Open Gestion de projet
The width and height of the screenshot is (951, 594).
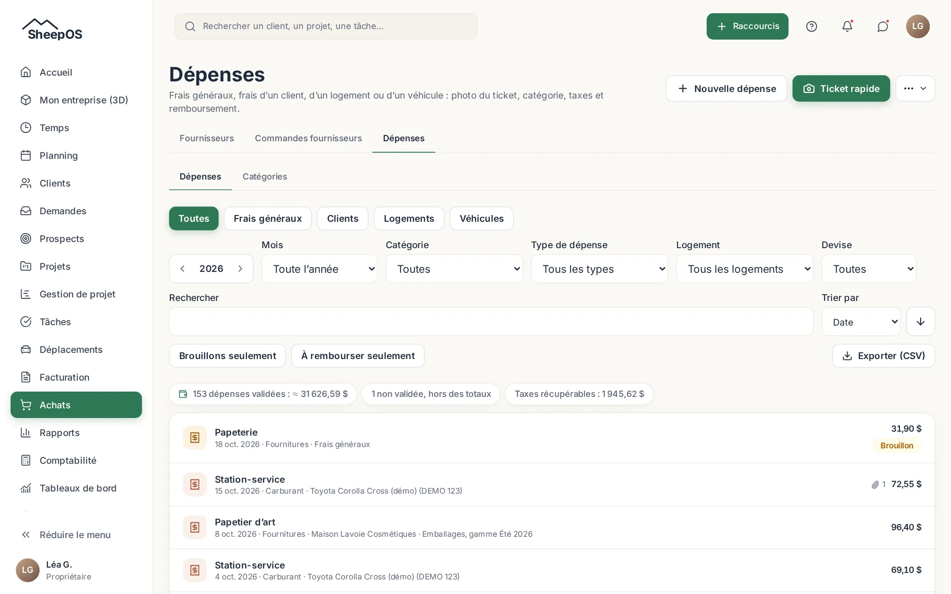[x=76, y=294]
